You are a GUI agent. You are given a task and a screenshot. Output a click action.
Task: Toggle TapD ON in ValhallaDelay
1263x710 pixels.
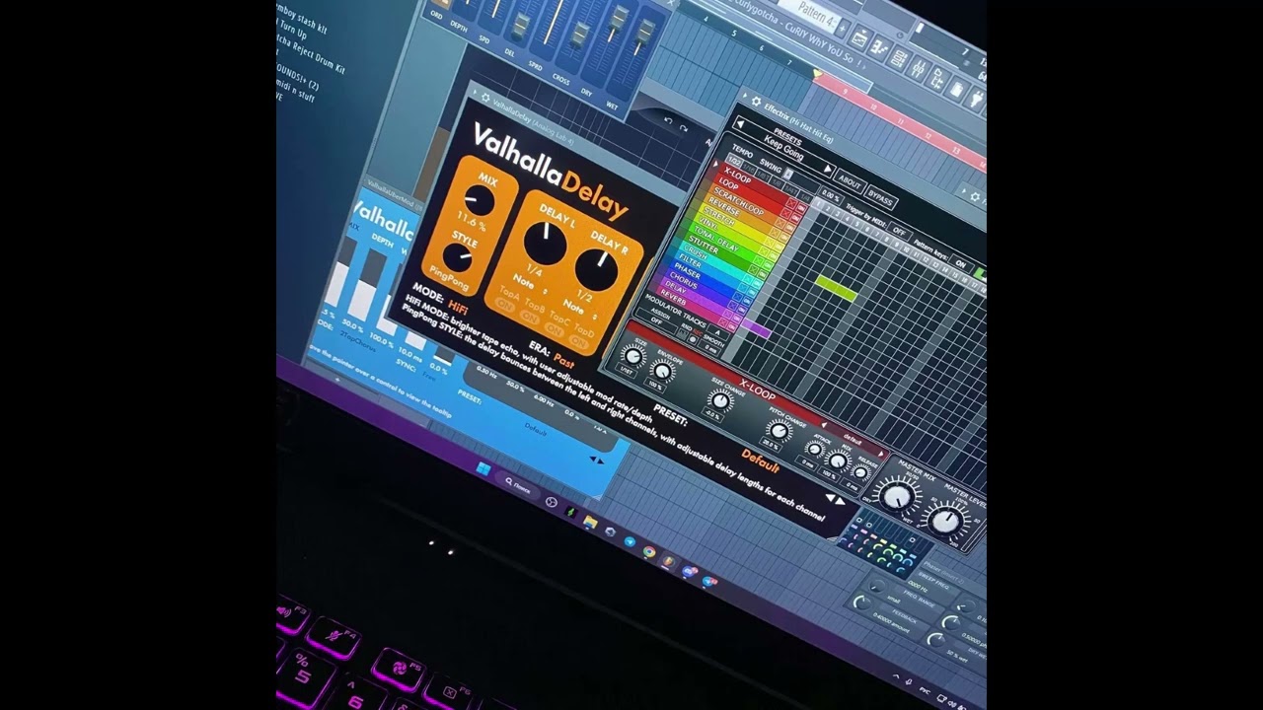578,341
